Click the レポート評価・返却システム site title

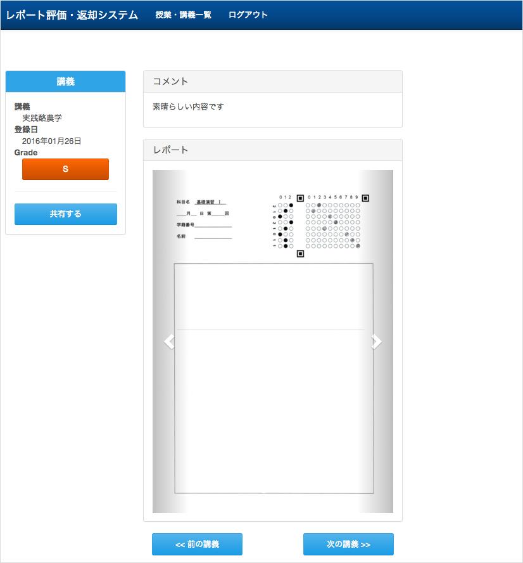point(72,15)
